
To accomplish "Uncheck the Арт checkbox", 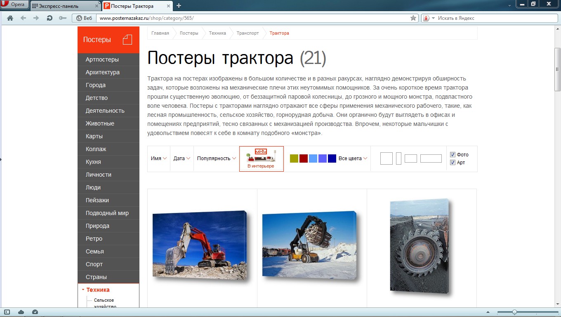I will pyautogui.click(x=453, y=163).
